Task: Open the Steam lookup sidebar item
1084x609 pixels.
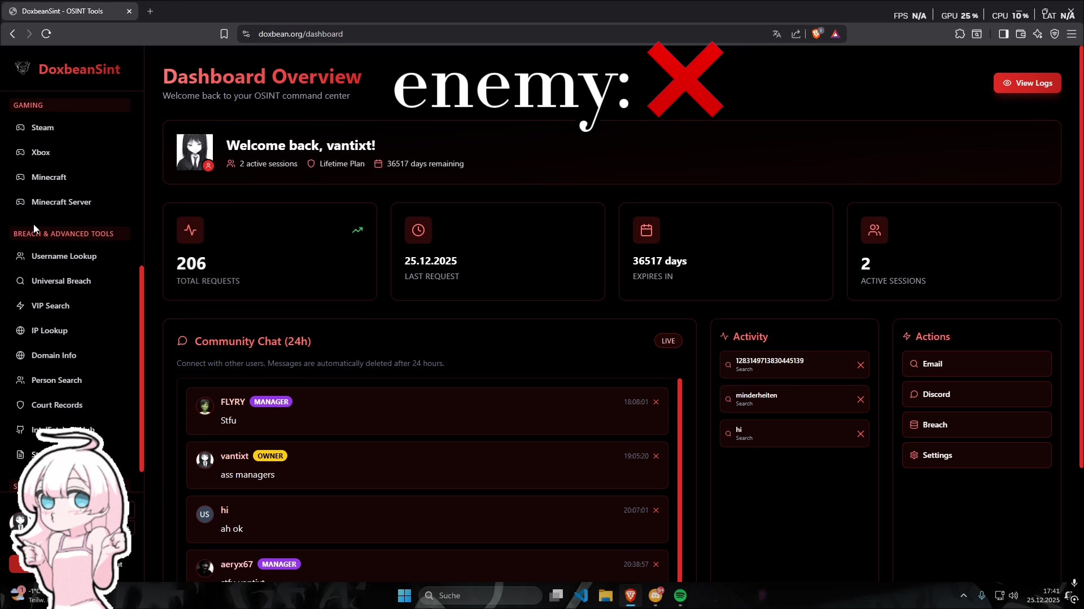Action: [x=42, y=127]
